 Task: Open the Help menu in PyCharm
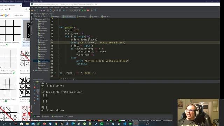tap(82, 7)
